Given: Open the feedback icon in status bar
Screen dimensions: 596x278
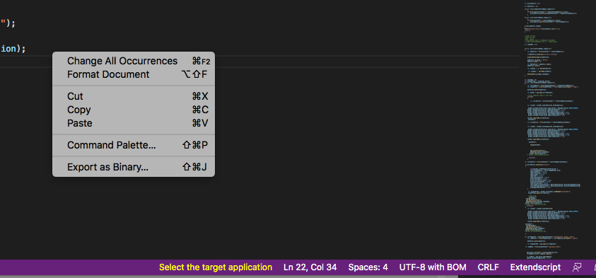Looking at the screenshot, I should [x=577, y=267].
